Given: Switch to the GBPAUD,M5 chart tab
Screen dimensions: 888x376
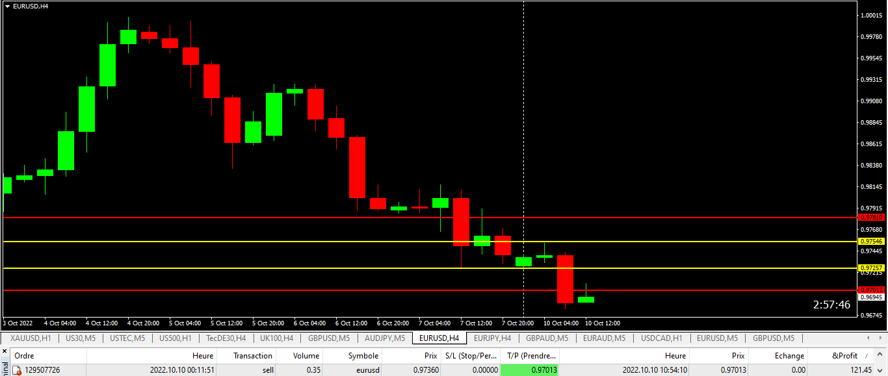Looking at the screenshot, I should [x=547, y=338].
